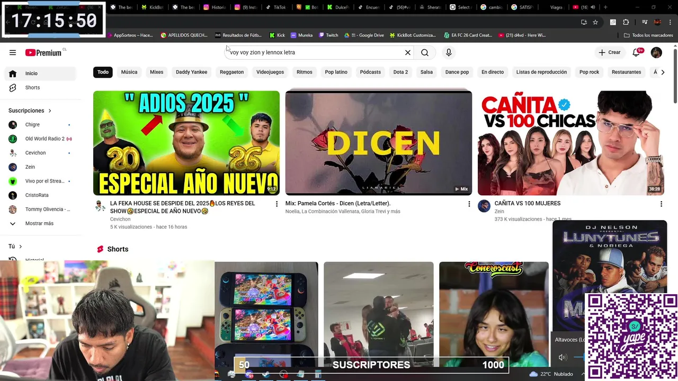
Task: Show more filter chips with the arrow
Action: coord(663,72)
